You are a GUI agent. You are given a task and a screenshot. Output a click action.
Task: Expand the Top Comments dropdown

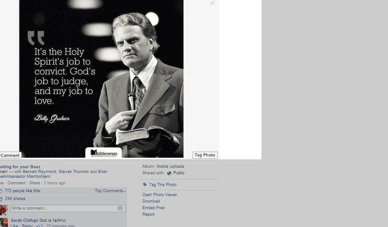[110, 191]
